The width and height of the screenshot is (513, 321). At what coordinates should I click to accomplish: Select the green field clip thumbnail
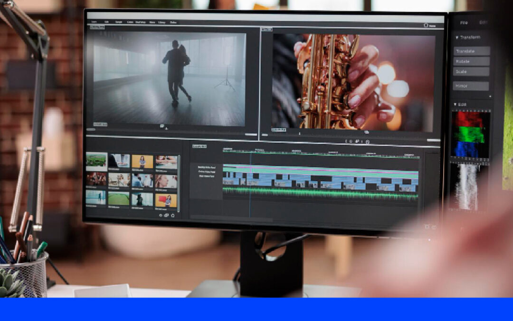96,161
